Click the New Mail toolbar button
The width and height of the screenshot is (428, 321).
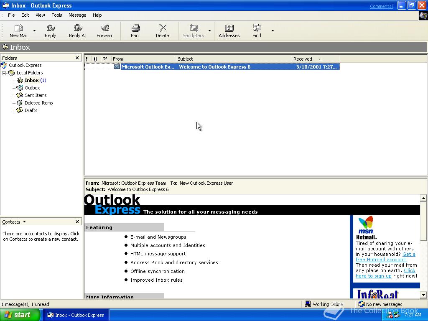18,31
